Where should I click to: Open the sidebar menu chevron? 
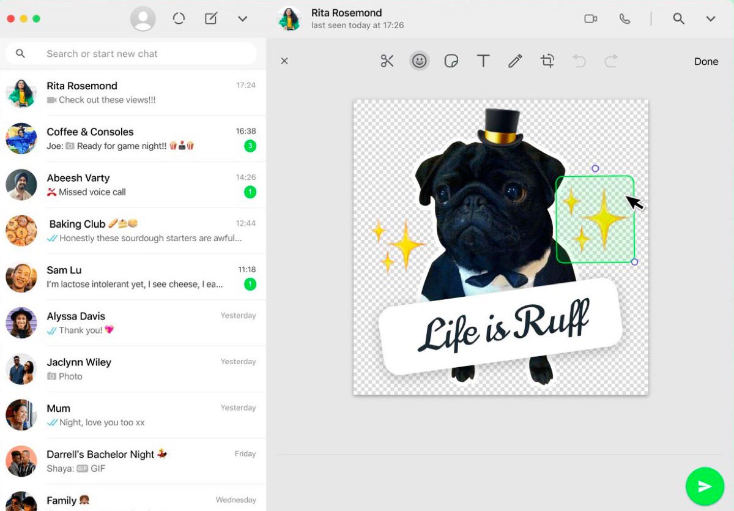[243, 19]
